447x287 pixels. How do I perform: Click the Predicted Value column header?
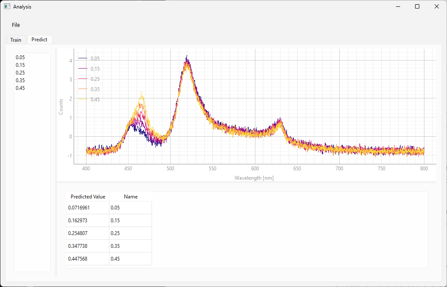coord(88,197)
